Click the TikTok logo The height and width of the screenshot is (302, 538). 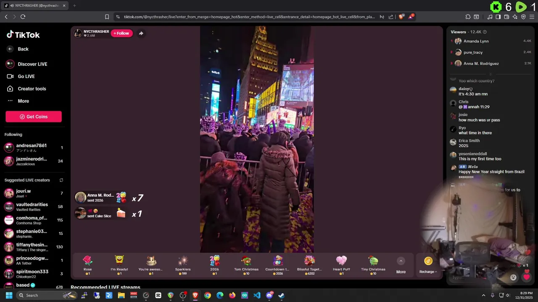tap(23, 35)
